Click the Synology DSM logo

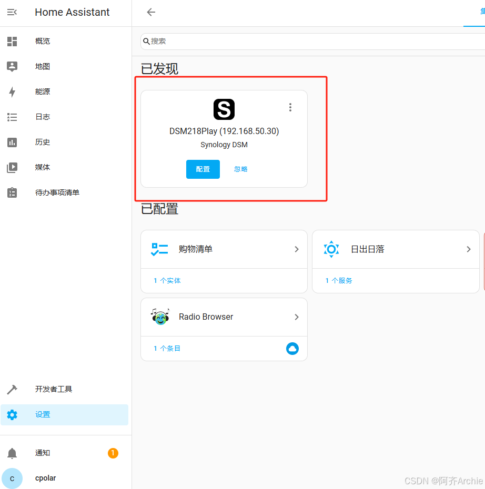(224, 109)
